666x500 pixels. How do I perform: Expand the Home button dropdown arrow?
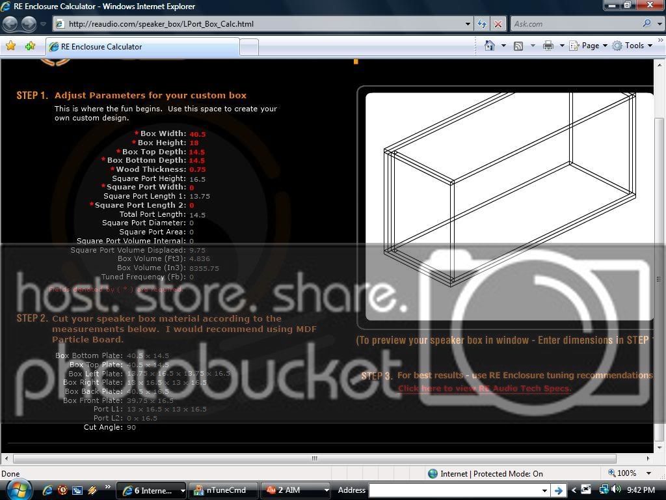point(504,46)
